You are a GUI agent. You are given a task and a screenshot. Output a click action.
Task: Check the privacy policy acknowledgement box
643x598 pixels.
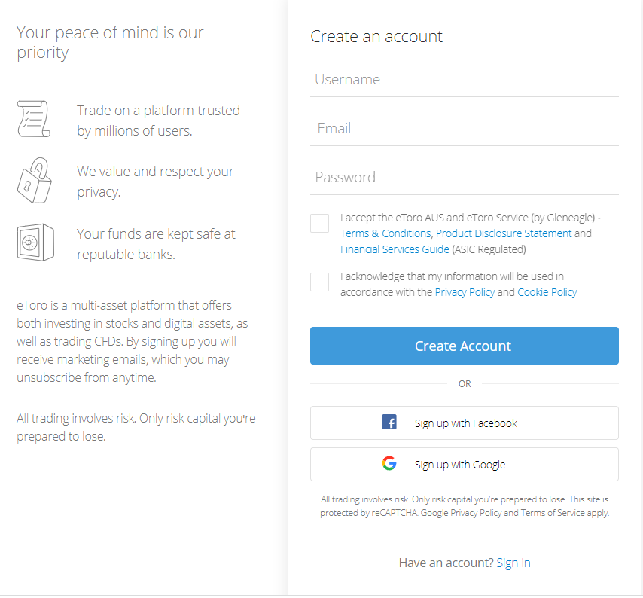pyautogui.click(x=319, y=282)
